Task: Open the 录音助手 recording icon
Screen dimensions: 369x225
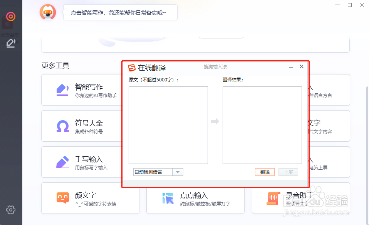Action: pos(273,198)
